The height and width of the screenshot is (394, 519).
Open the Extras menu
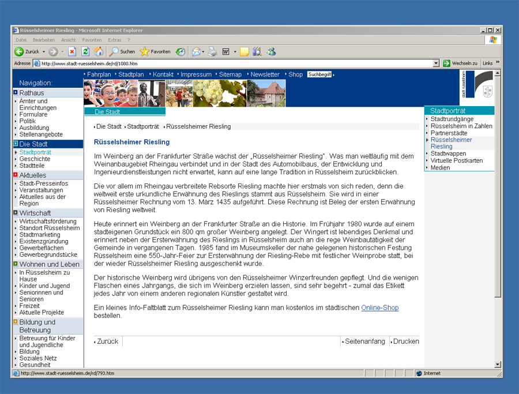pyautogui.click(x=115, y=40)
